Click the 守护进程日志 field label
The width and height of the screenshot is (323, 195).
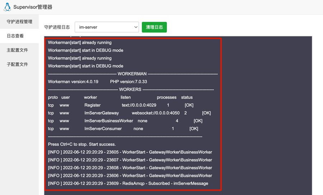[x=57, y=27]
